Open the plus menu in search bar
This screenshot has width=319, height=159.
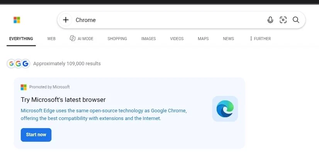point(66,20)
